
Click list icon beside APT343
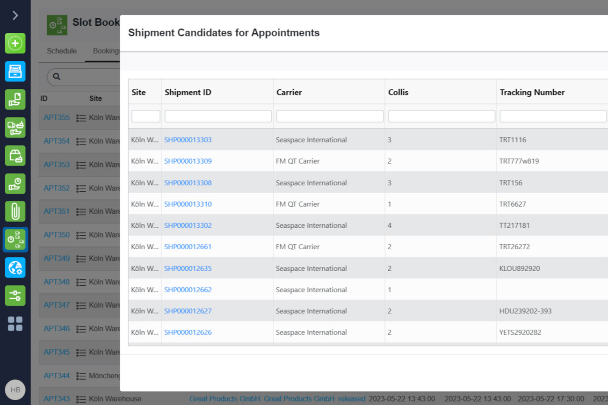point(81,399)
